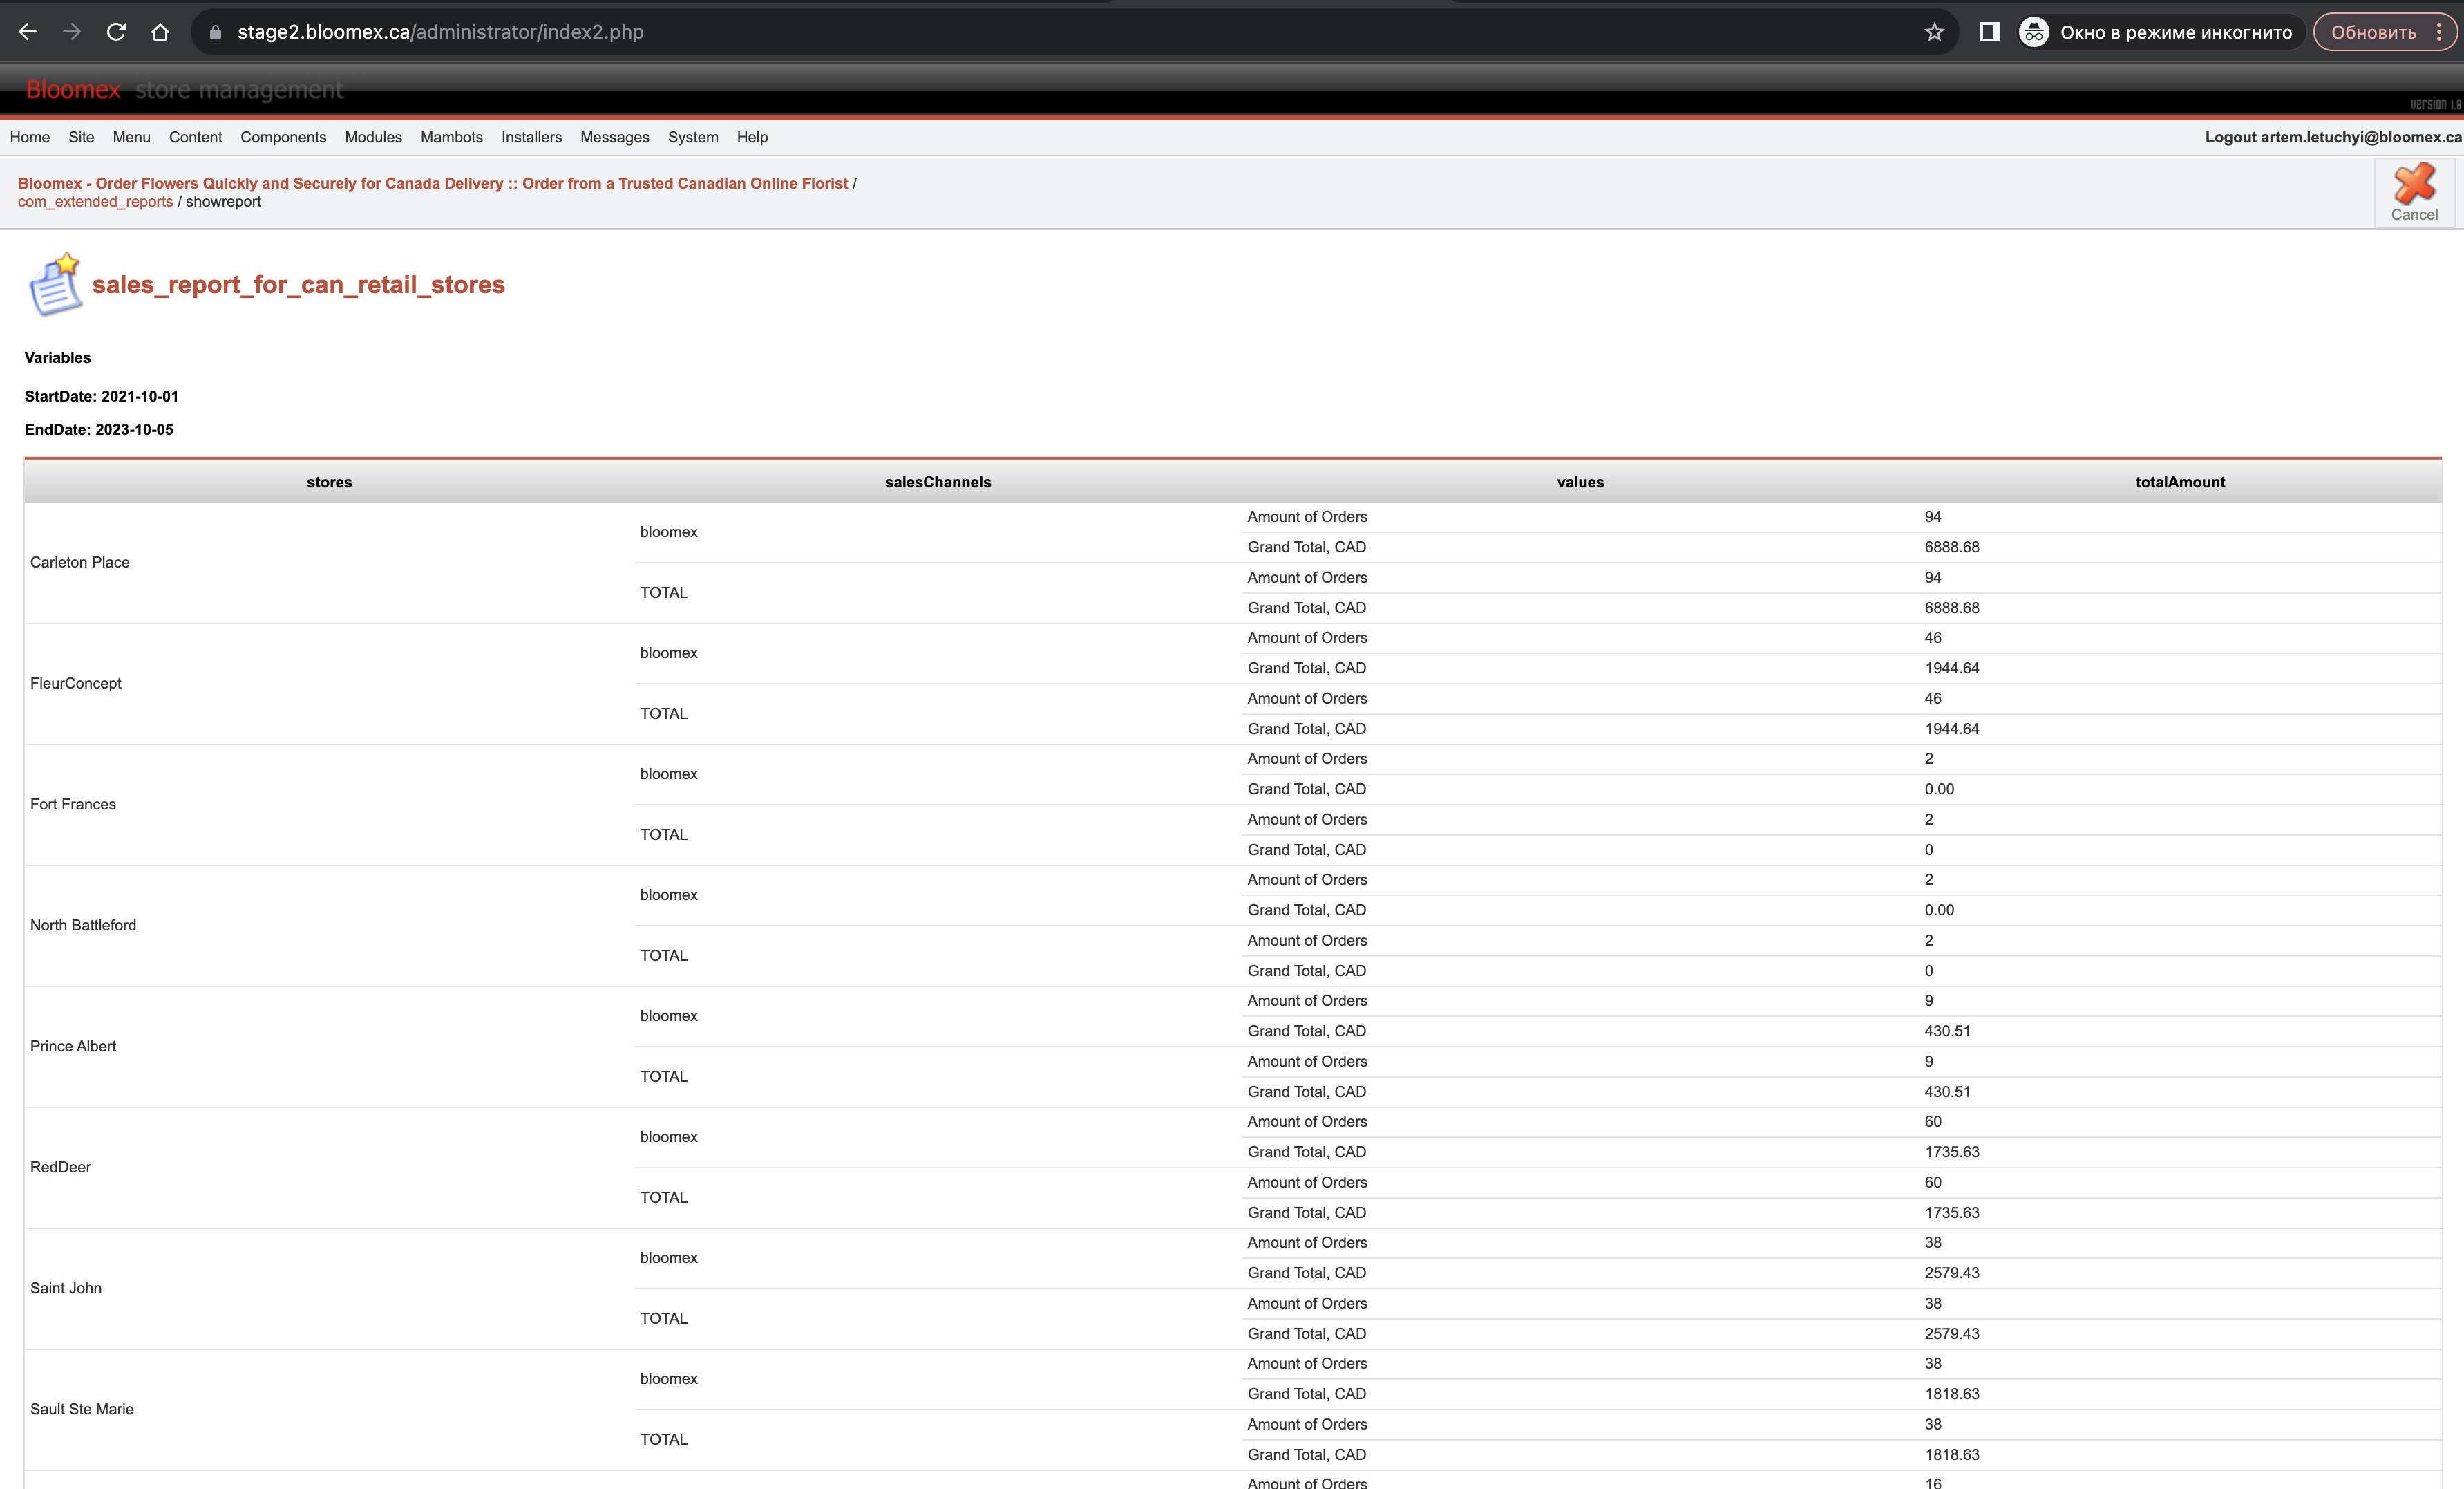The width and height of the screenshot is (2464, 1489).
Task: Open the Installers menu
Action: (x=531, y=137)
